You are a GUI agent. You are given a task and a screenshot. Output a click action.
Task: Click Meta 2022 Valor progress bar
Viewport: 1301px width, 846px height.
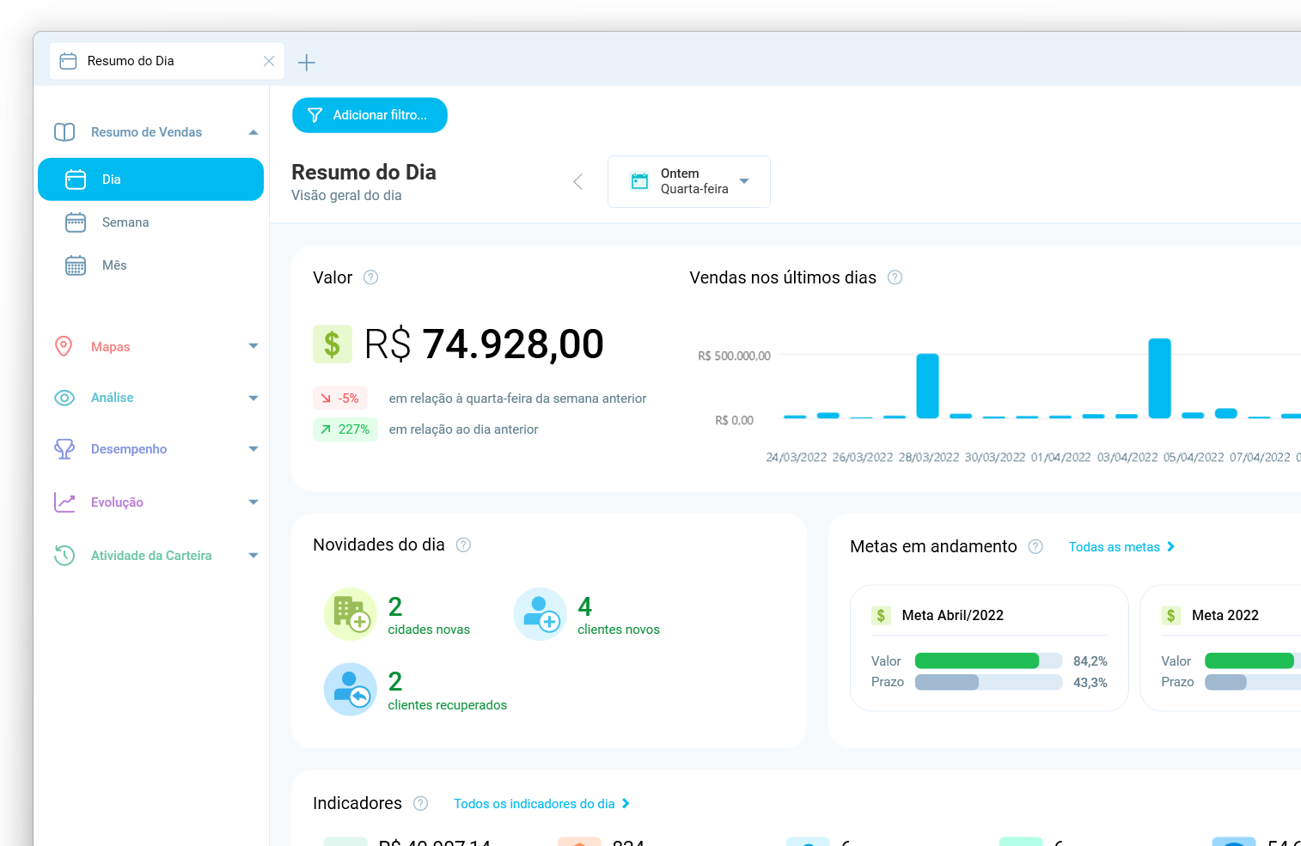coord(1253,660)
